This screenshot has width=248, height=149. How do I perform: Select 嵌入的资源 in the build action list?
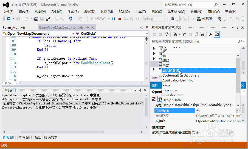[199, 70]
